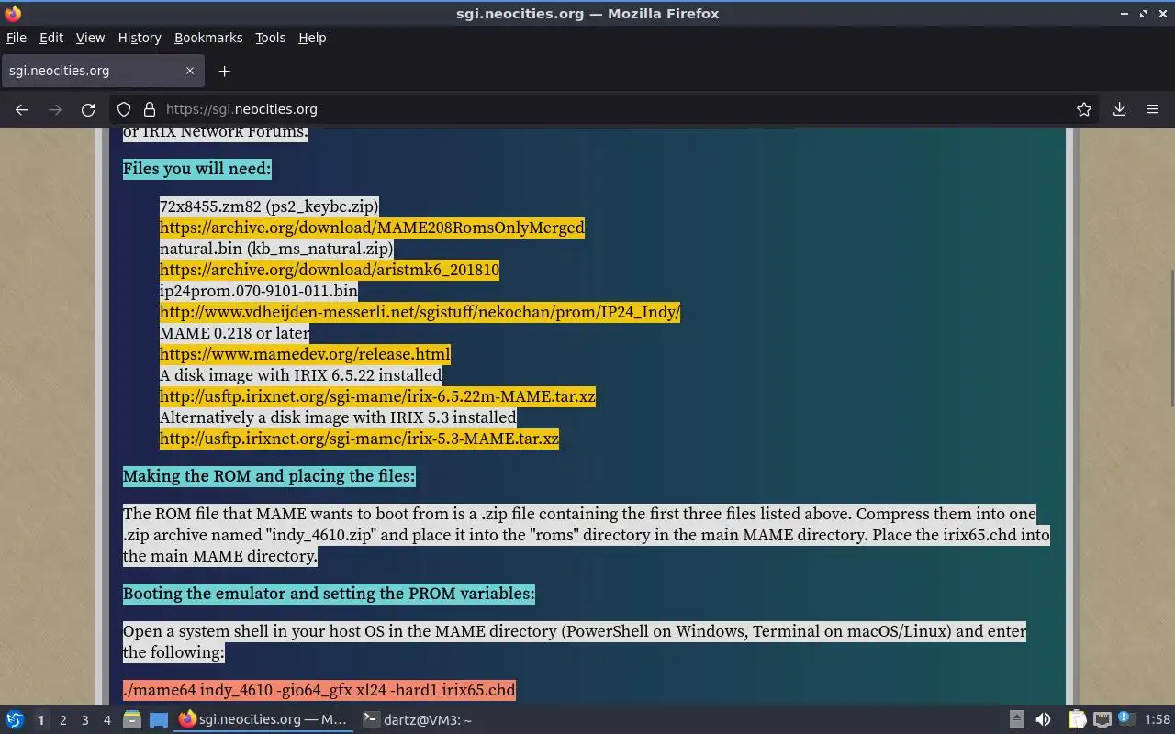Viewport: 1175px width, 734px height.
Task: Open the irix-5.3-MAME.tar.xz link
Action: (x=359, y=439)
